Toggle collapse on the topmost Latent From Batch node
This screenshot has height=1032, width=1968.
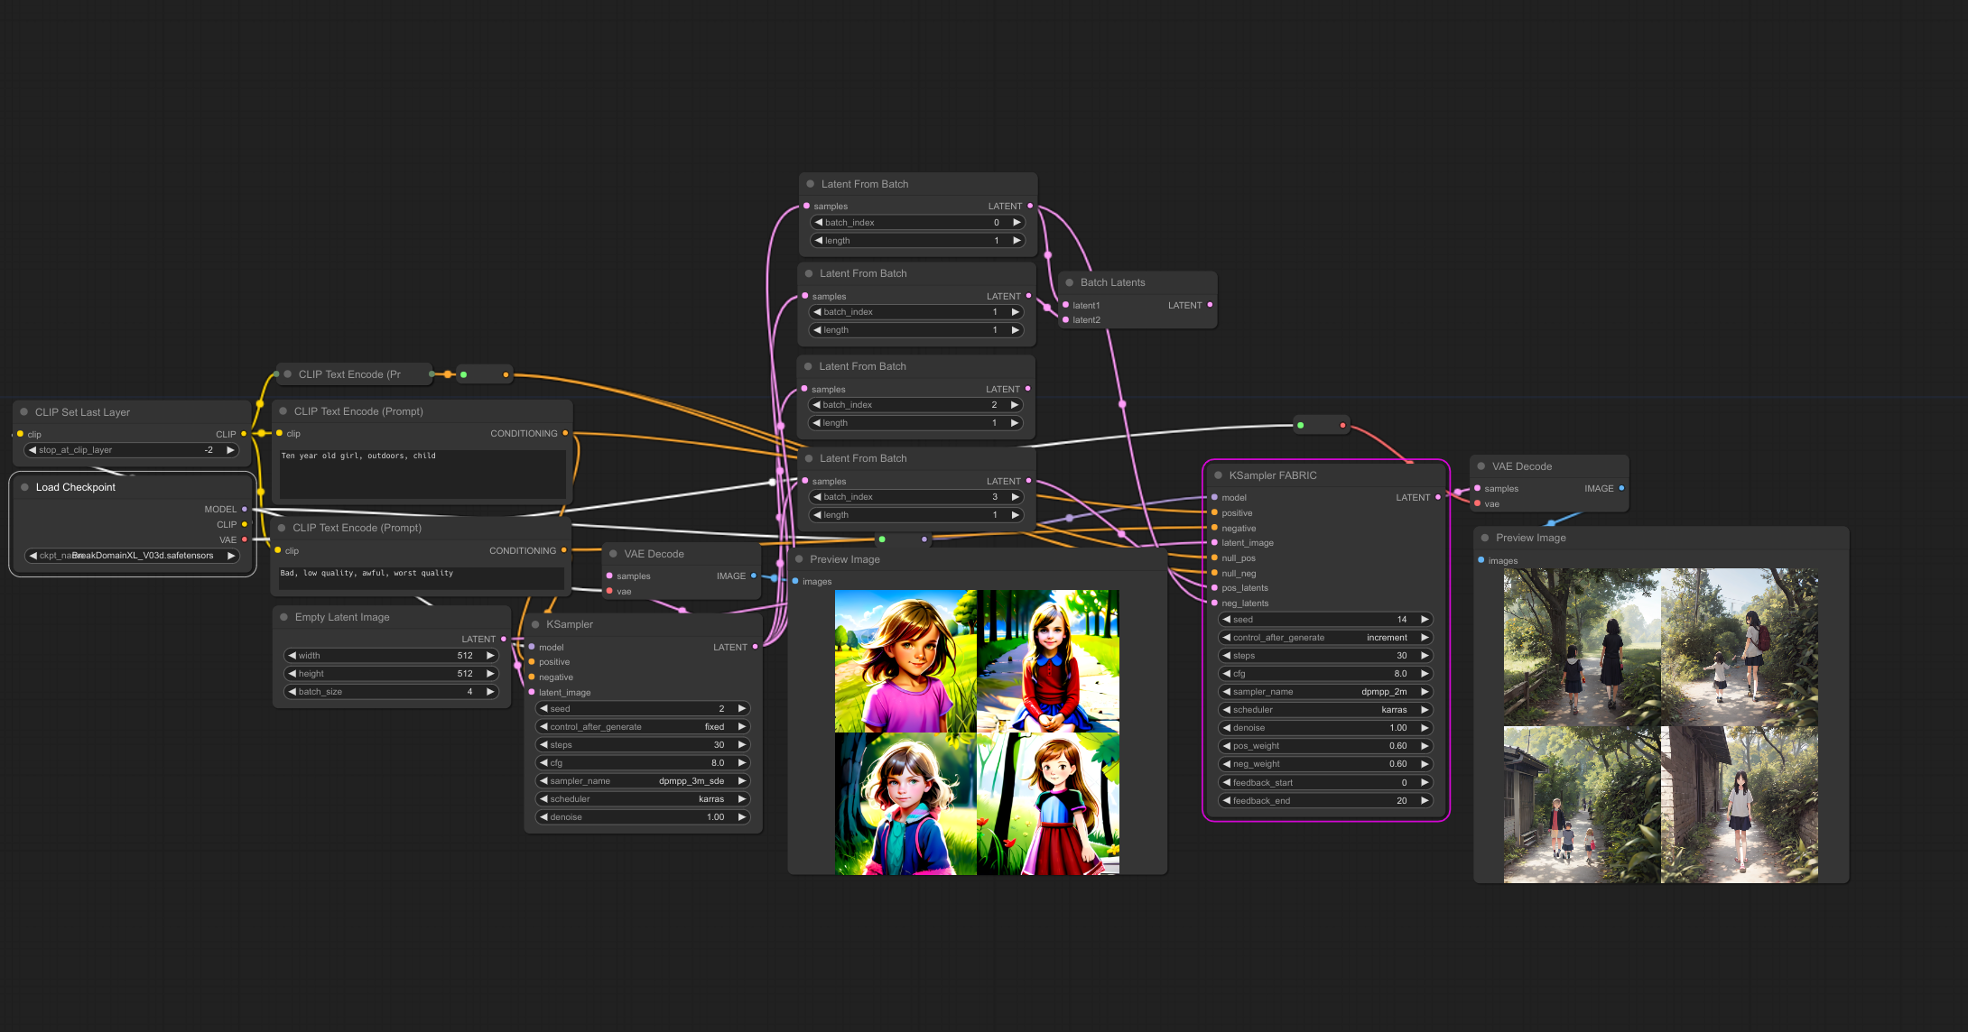click(809, 183)
